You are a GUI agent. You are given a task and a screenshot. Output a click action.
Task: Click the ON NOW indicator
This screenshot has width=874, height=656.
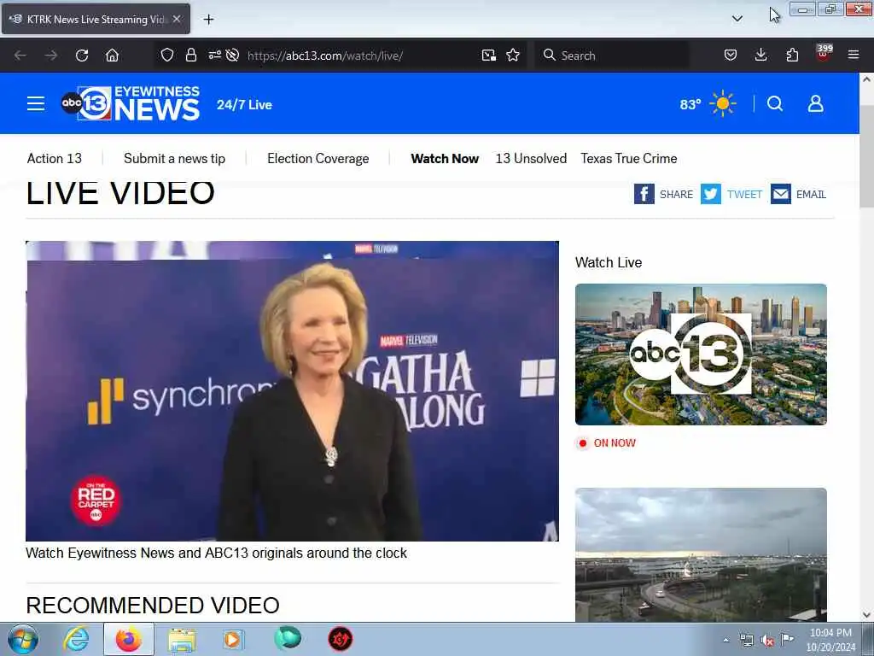pyautogui.click(x=607, y=443)
